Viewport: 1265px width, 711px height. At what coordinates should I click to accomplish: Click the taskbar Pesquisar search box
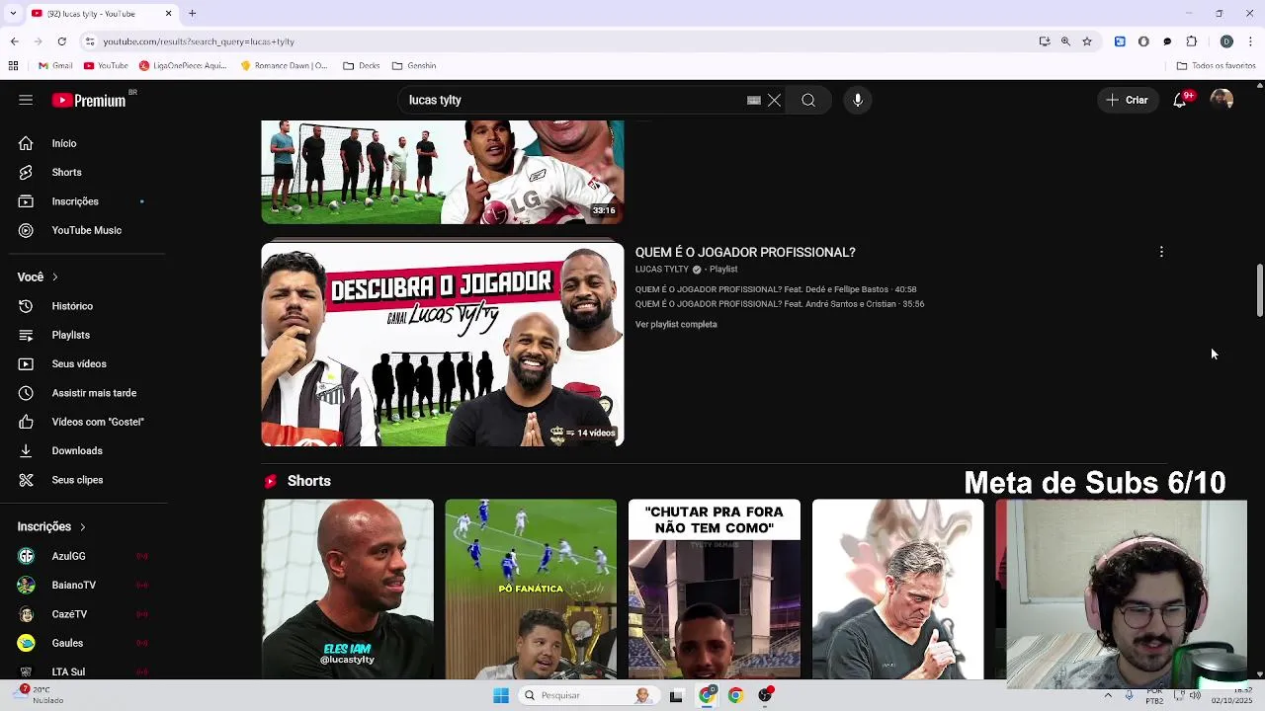point(587,695)
